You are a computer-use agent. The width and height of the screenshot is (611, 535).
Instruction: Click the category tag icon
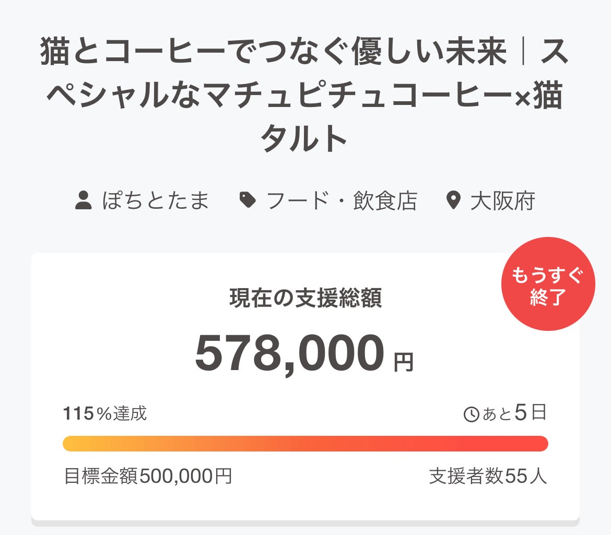tap(248, 200)
